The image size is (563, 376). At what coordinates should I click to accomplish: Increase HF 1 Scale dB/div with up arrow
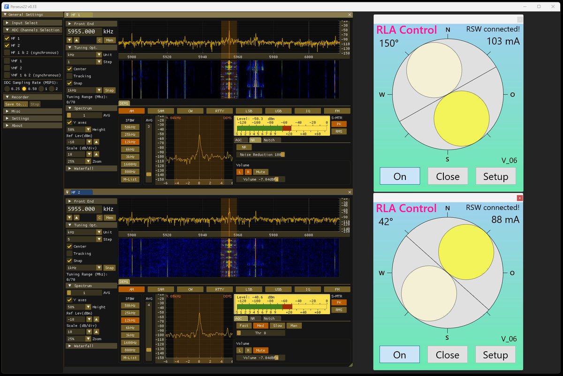coord(96,154)
